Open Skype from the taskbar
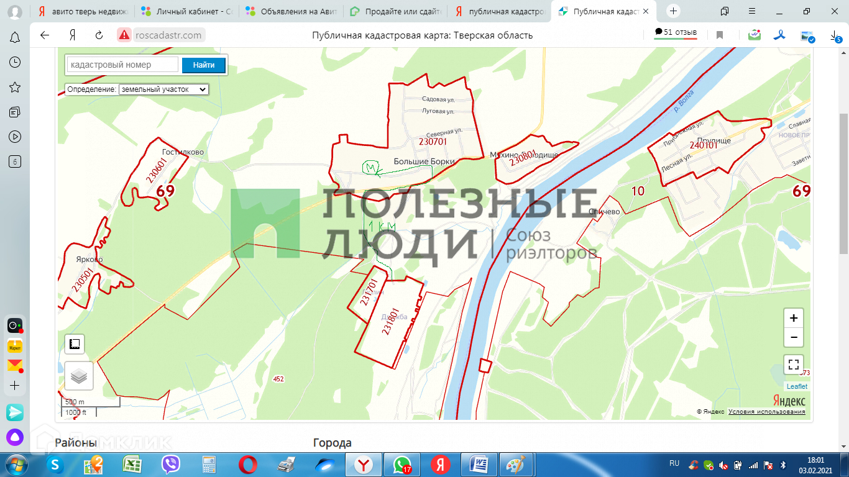The image size is (849, 477). tap(55, 465)
